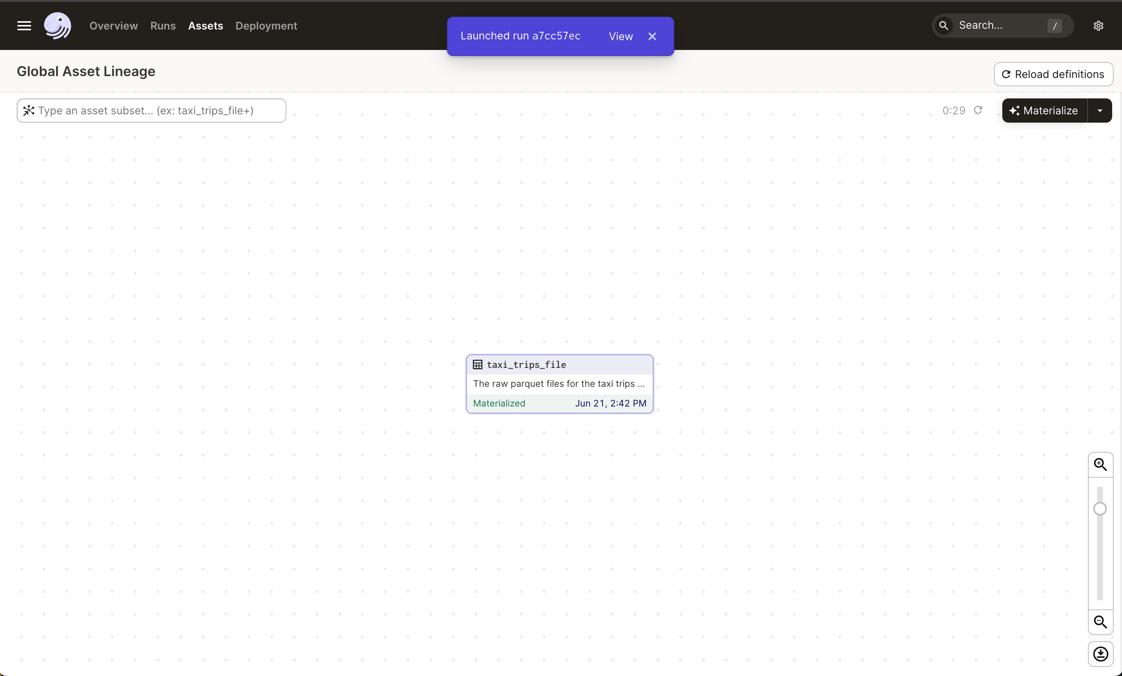The image size is (1122, 676).
Task: Export the graph with the download icon
Action: 1100,654
